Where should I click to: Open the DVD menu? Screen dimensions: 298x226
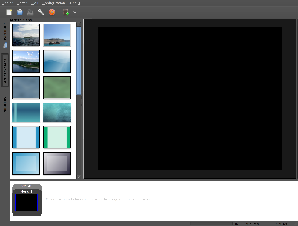click(x=35, y=3)
